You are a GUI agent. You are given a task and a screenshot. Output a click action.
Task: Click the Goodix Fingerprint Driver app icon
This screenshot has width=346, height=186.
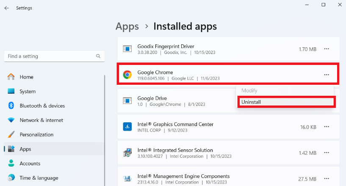click(x=127, y=49)
